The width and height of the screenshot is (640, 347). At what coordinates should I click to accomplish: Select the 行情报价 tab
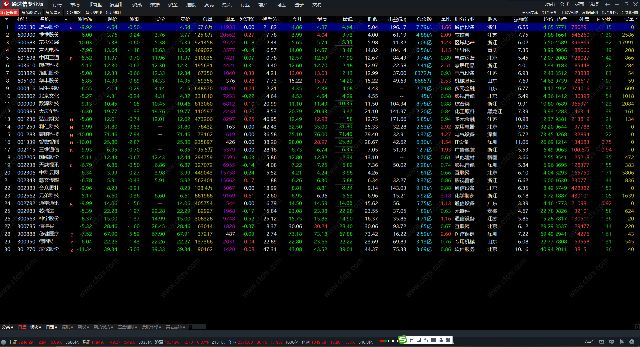[x=10, y=13]
